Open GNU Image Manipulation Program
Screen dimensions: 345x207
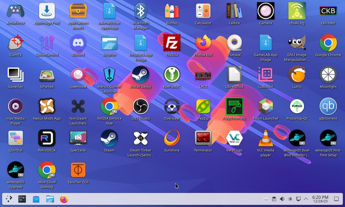[x=297, y=43]
